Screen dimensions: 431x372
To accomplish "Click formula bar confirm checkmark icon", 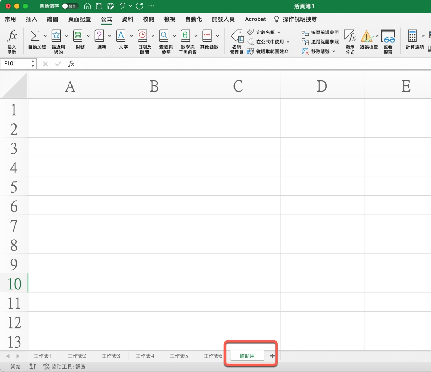I will (x=58, y=64).
